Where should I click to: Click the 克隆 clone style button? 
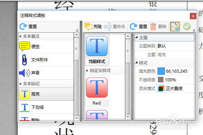point(93,27)
